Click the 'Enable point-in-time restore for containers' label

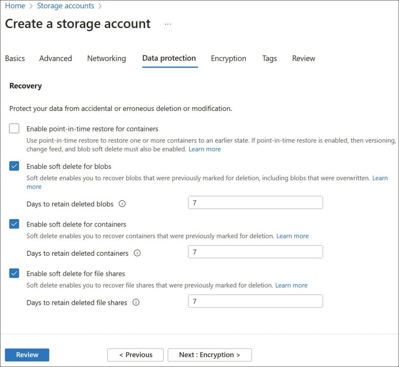tap(92, 129)
